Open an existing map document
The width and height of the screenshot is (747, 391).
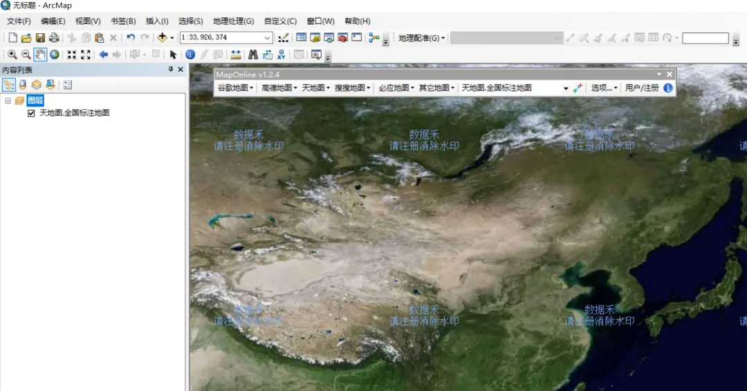pos(26,37)
